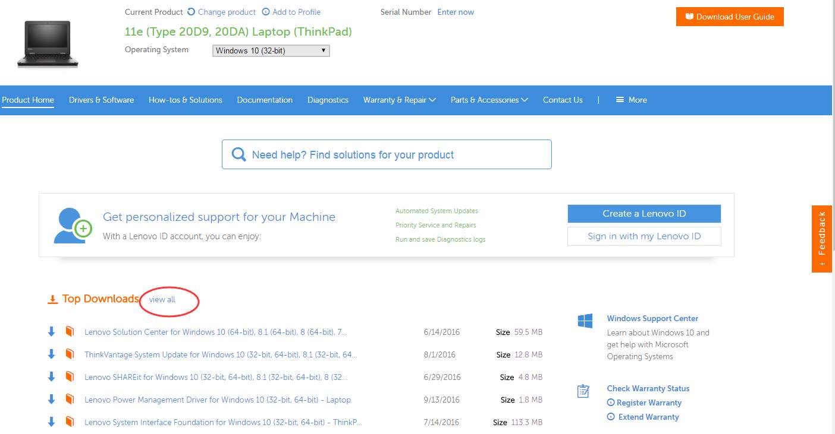Click Enter now serial number link
The width and height of the screenshot is (835, 434).
(x=456, y=12)
